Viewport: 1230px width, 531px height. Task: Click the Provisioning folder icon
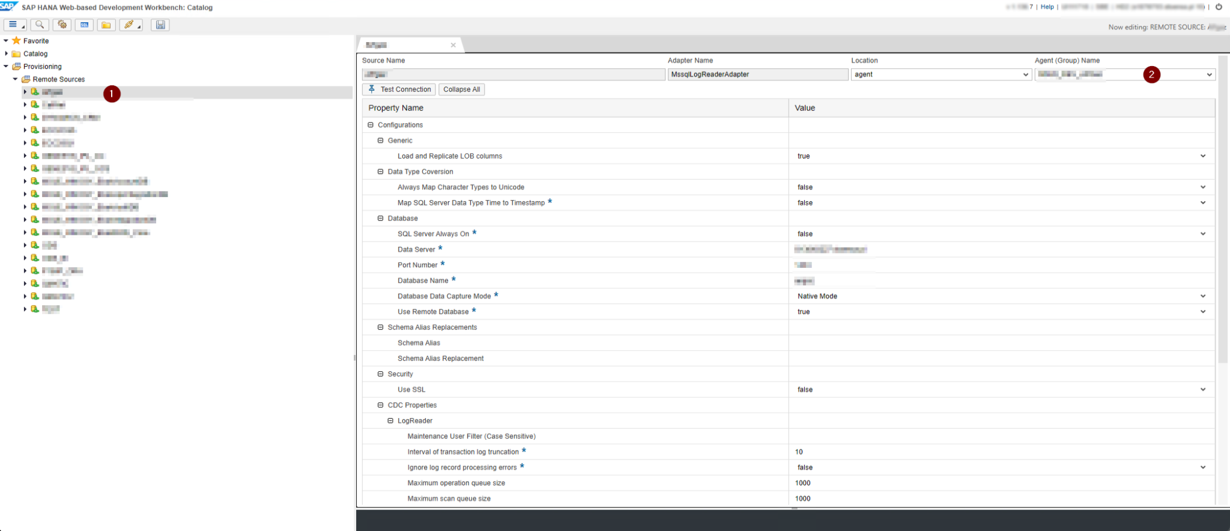(x=16, y=66)
